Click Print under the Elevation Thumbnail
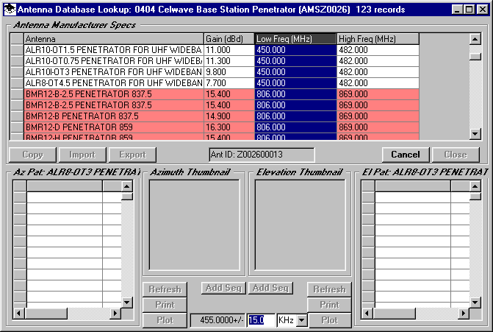 click(x=329, y=305)
